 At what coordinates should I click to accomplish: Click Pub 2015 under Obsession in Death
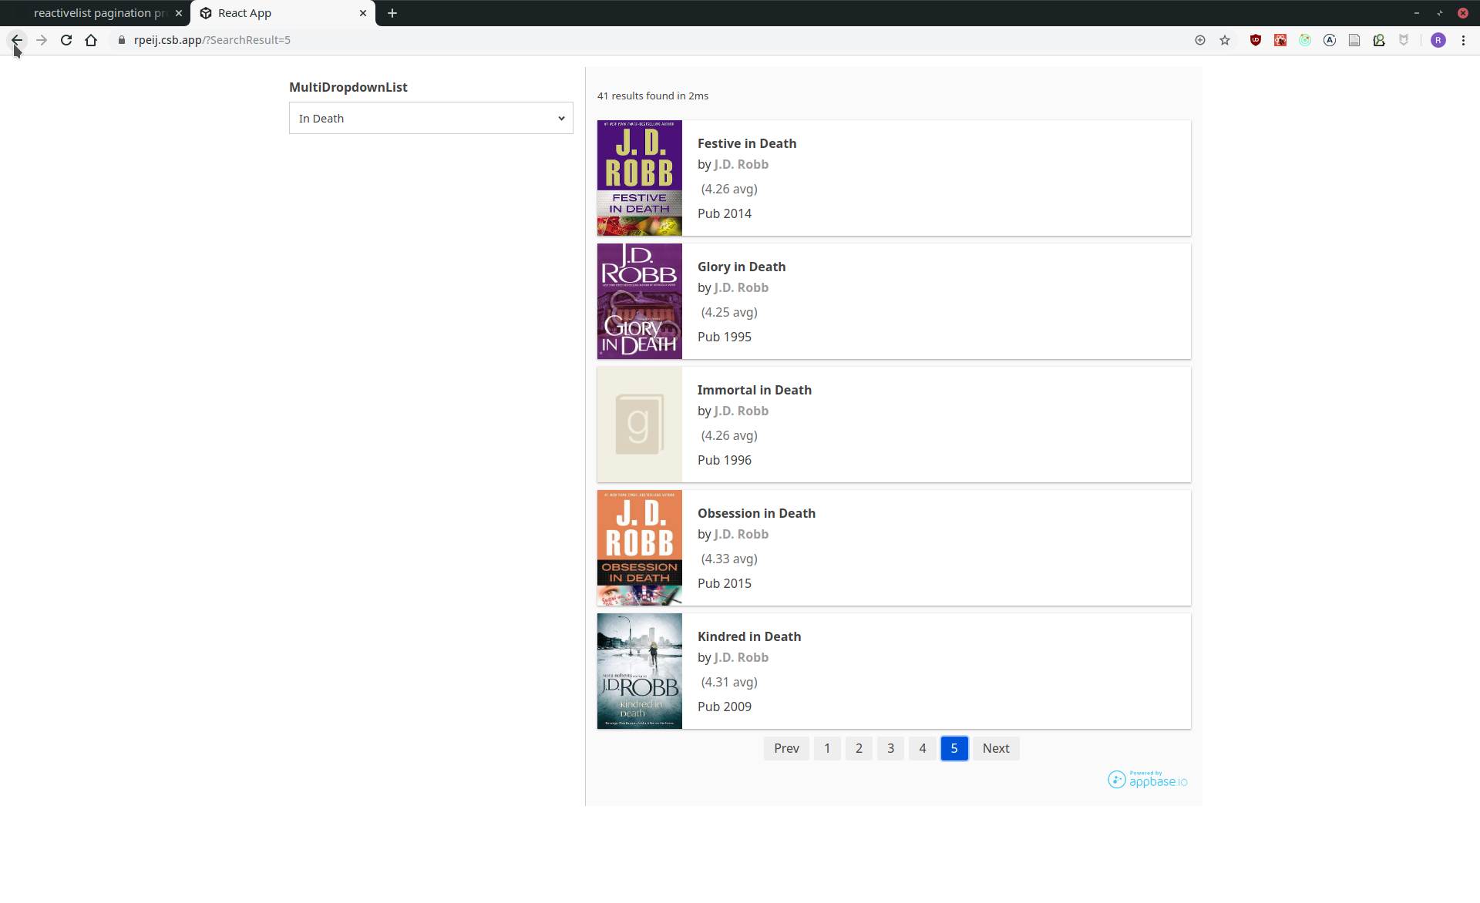725,583
